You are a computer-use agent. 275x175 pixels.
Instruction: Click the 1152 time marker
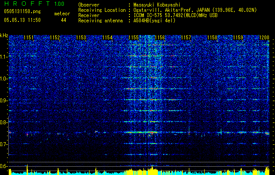(55, 37)
